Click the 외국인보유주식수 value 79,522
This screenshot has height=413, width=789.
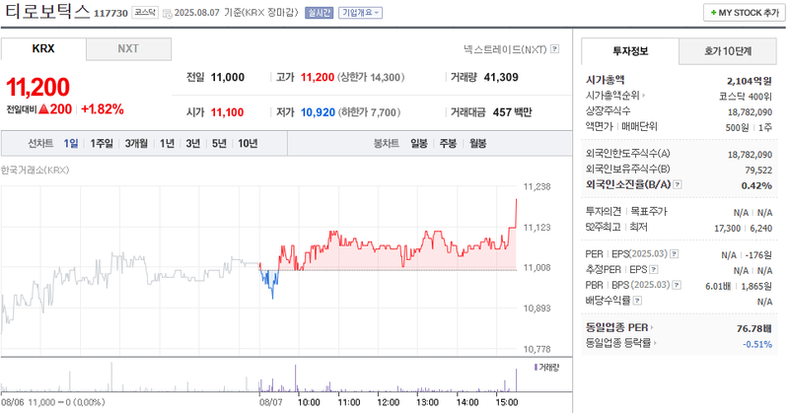(x=758, y=170)
